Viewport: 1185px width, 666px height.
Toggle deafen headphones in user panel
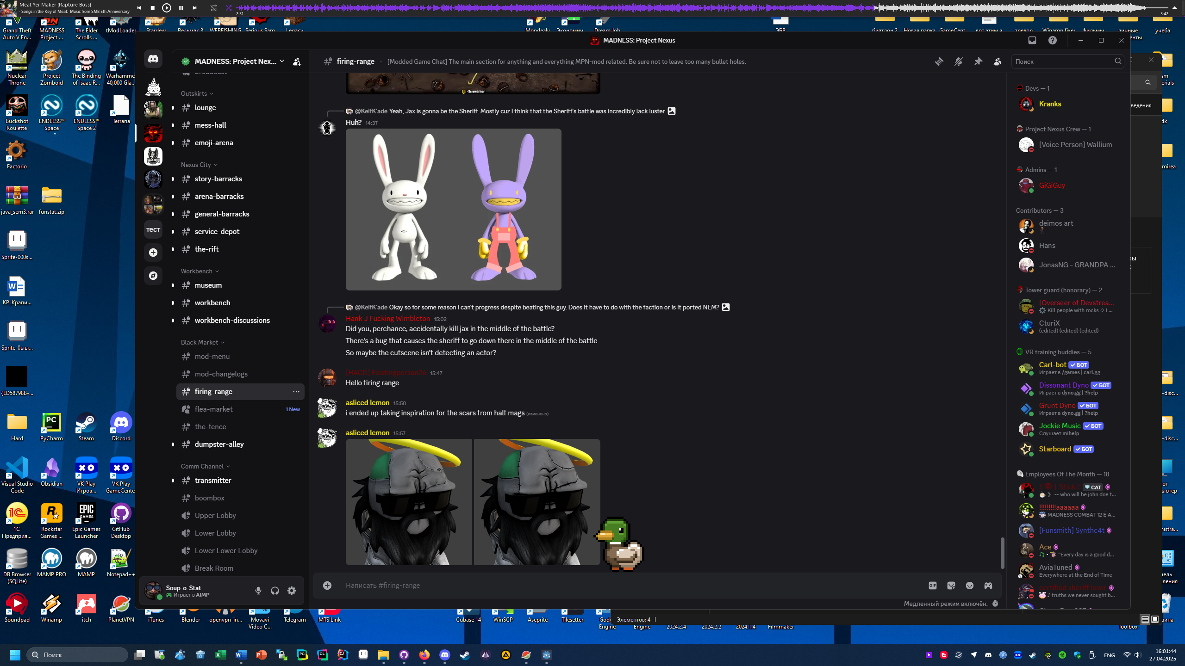pos(275,591)
